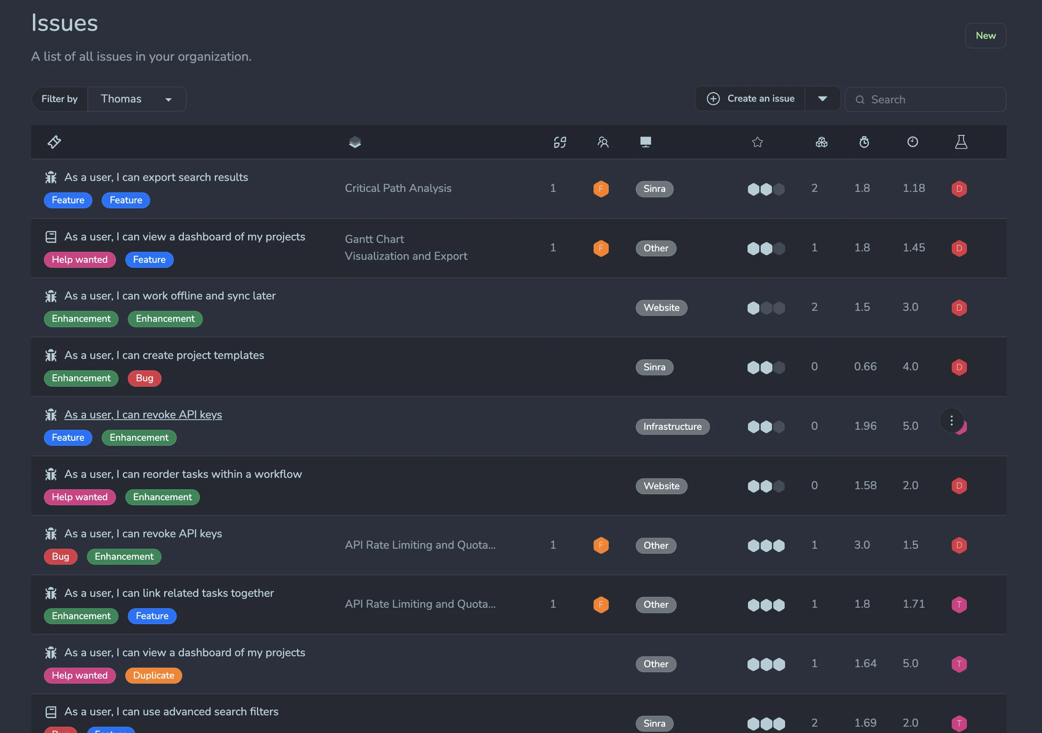Click the cubes column header icon
The height and width of the screenshot is (733, 1042).
[821, 142]
